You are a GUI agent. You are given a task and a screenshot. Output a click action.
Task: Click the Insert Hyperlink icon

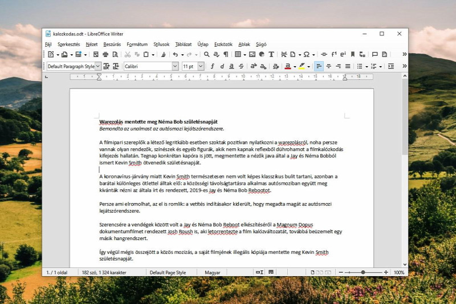click(324, 54)
